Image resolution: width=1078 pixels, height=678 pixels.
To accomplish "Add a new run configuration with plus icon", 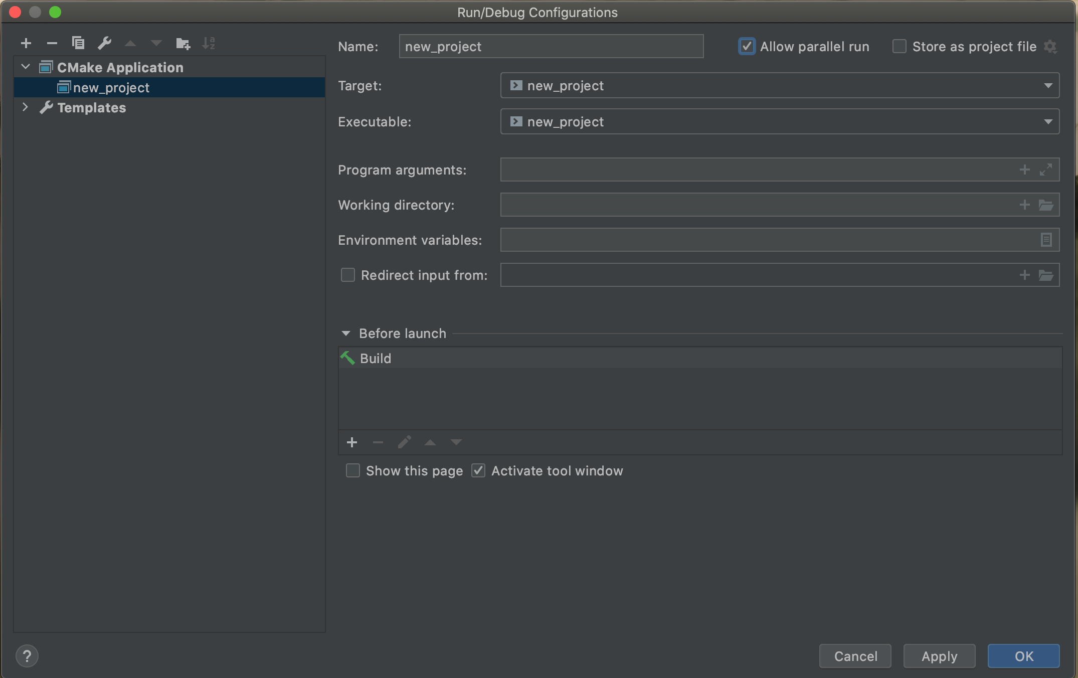I will pyautogui.click(x=26, y=44).
